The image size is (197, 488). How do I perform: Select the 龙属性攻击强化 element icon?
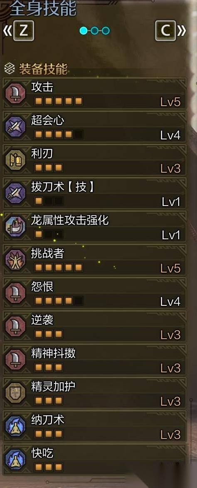click(15, 227)
